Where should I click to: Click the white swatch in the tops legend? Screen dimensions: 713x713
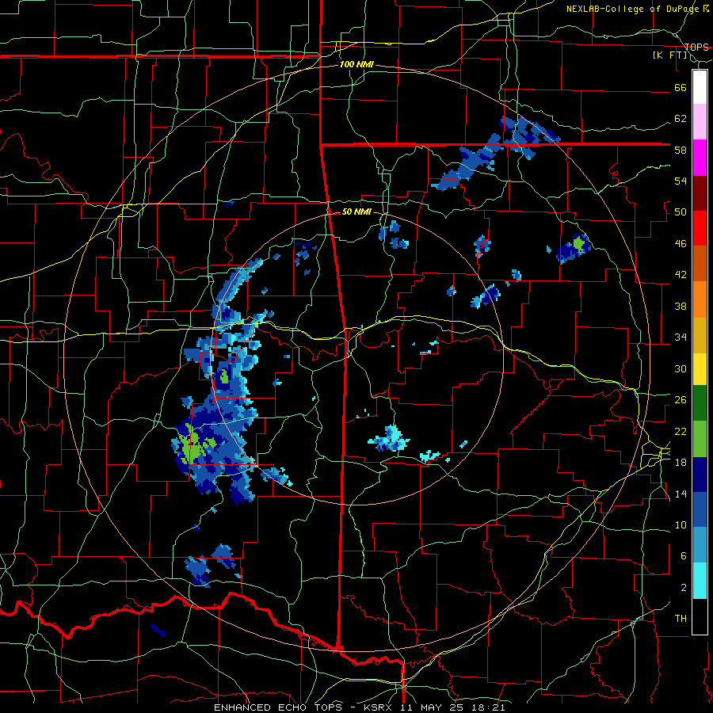[x=700, y=87]
